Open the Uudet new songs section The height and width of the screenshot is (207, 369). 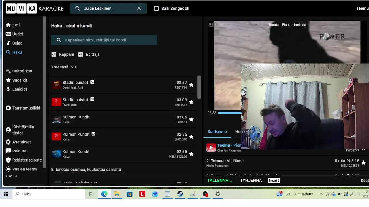point(14,34)
